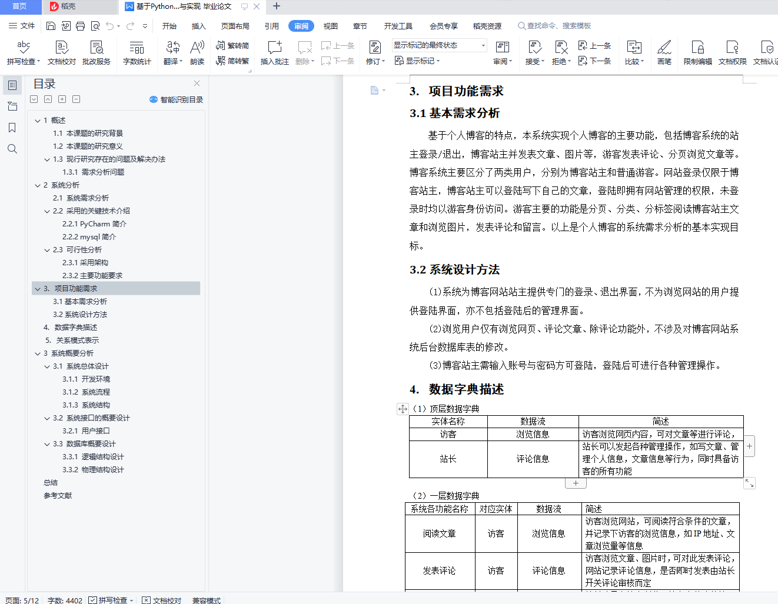
Task: Open the bookmark icon in the sidebar
Action: 12,128
